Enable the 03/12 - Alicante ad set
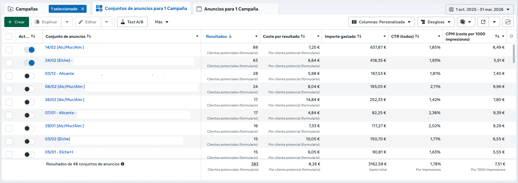Image resolution: width=518 pixels, height=183 pixels. (x=29, y=76)
